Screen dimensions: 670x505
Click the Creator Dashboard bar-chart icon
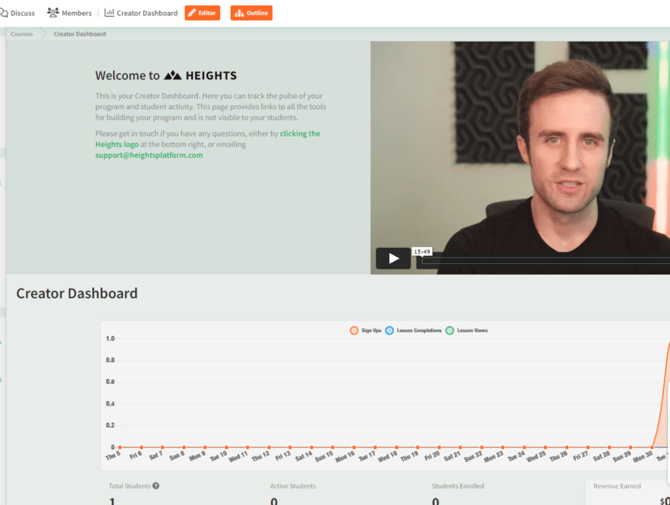(109, 13)
